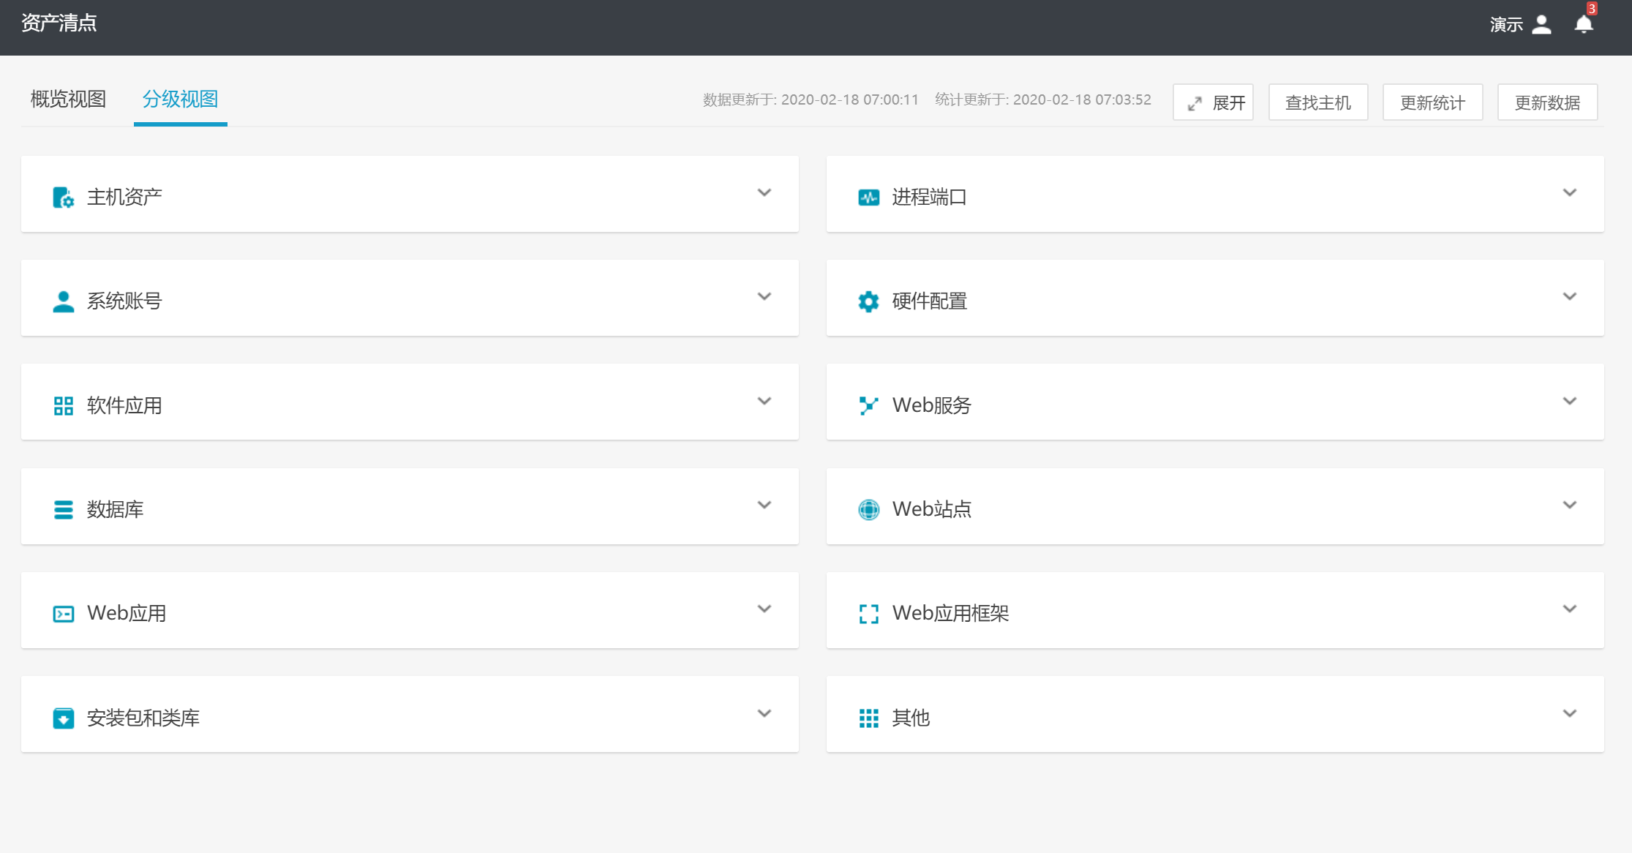Image resolution: width=1632 pixels, height=853 pixels.
Task: Expand the 其他 panel chevron
Action: pyautogui.click(x=1569, y=713)
